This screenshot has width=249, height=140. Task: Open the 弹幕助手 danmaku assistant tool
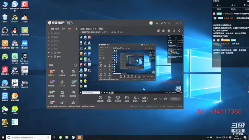click(x=51, y=73)
